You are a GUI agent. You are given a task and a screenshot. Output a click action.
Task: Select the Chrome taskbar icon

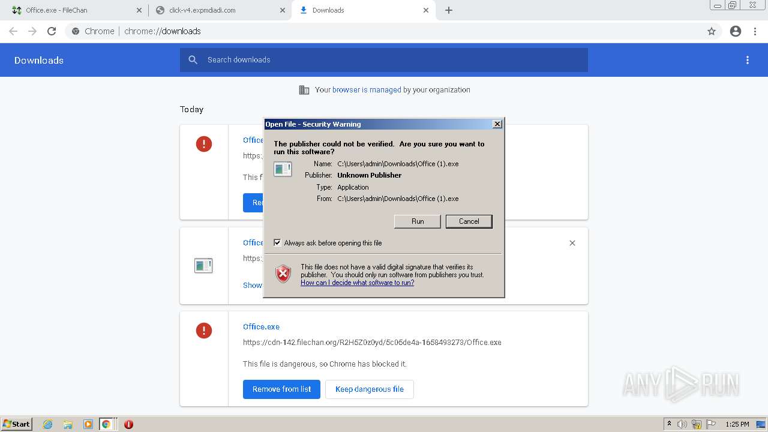106,424
